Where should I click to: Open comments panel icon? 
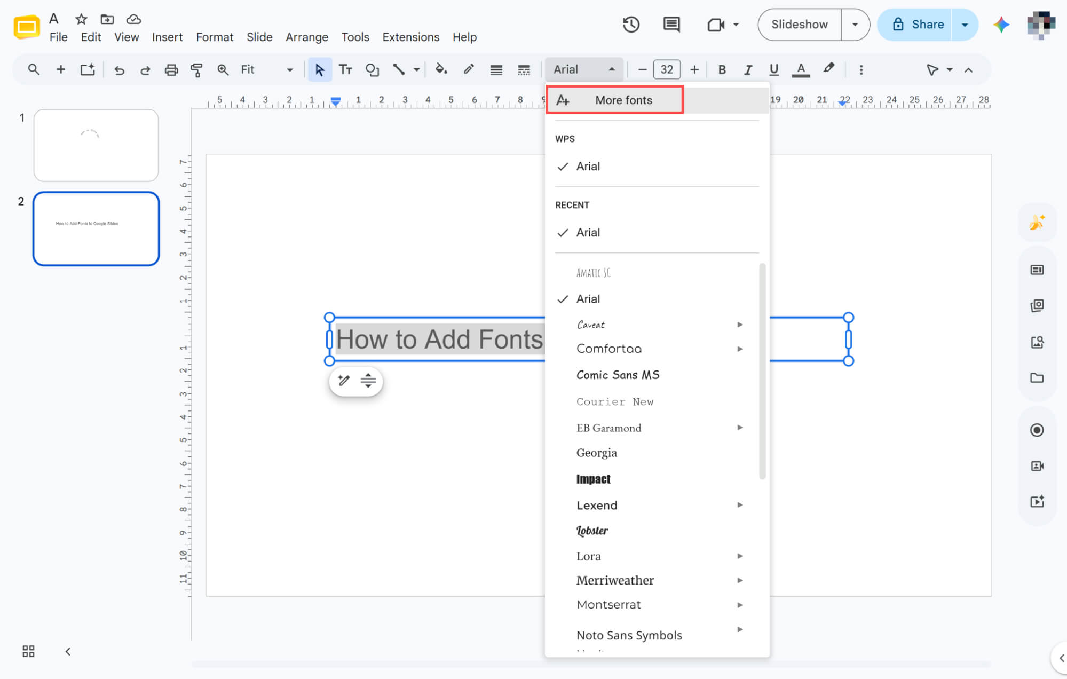click(x=671, y=25)
